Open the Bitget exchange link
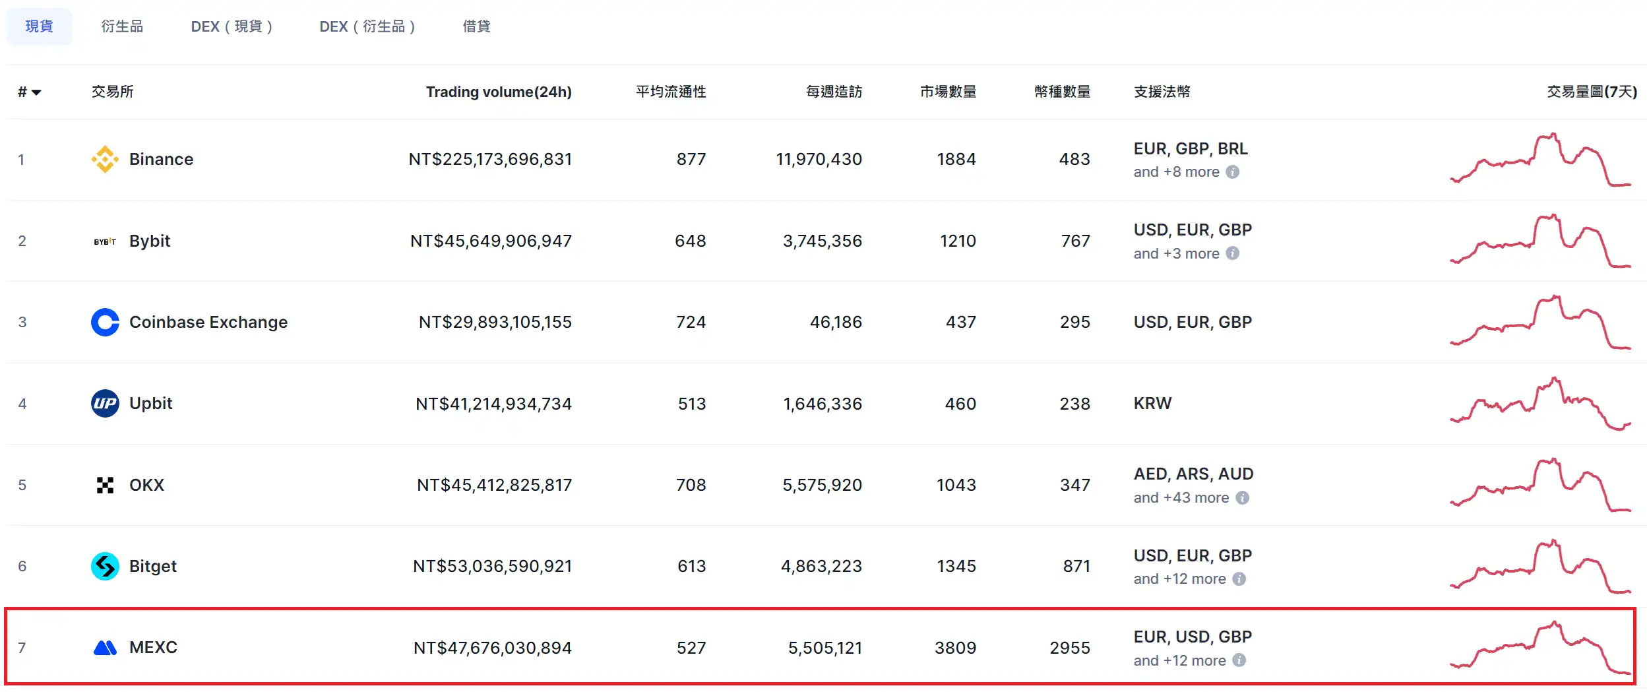 (x=153, y=566)
